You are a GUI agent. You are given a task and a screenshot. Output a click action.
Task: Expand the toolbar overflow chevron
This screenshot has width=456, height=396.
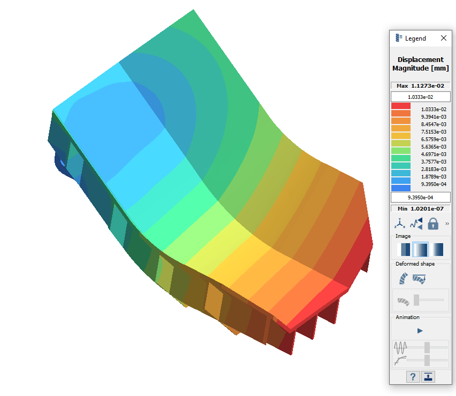tap(447, 223)
